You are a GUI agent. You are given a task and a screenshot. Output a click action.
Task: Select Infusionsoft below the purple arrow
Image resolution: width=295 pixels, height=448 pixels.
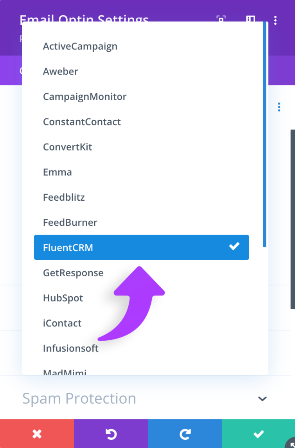pyautogui.click(x=70, y=348)
